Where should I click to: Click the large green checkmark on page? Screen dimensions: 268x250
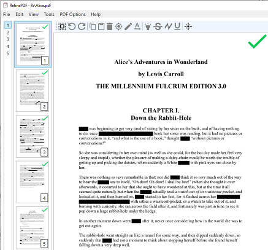click(x=257, y=42)
